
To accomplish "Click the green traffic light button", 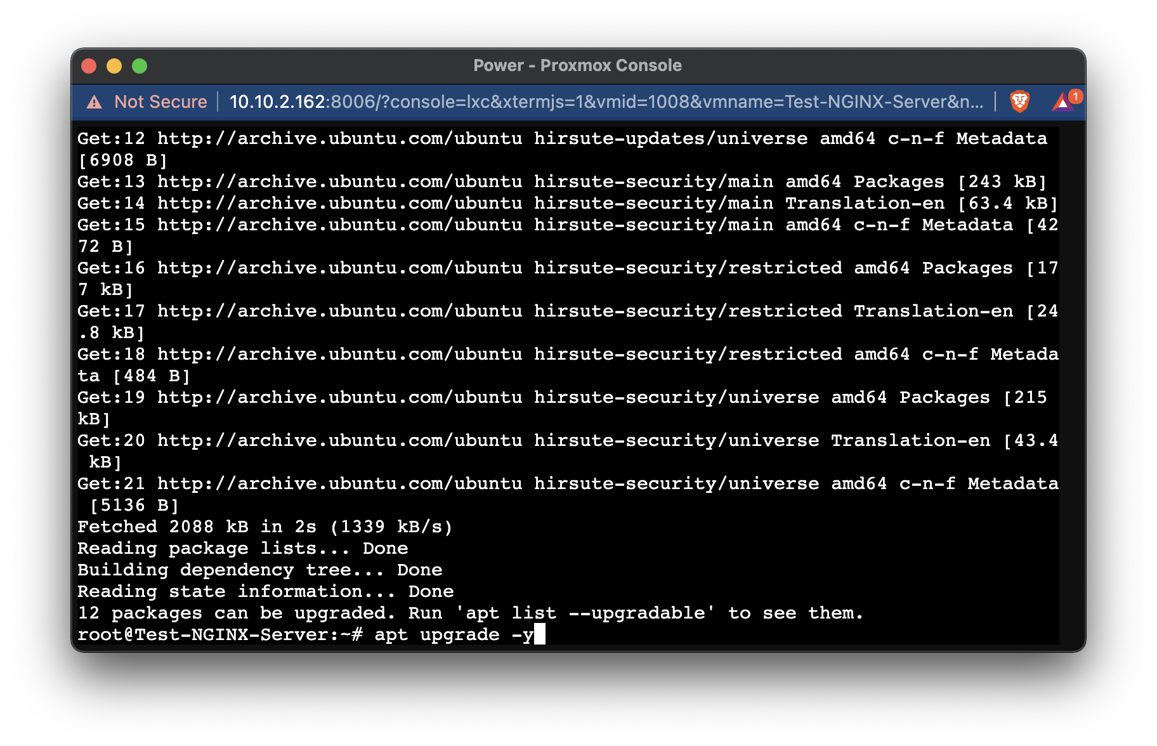I will click(140, 66).
